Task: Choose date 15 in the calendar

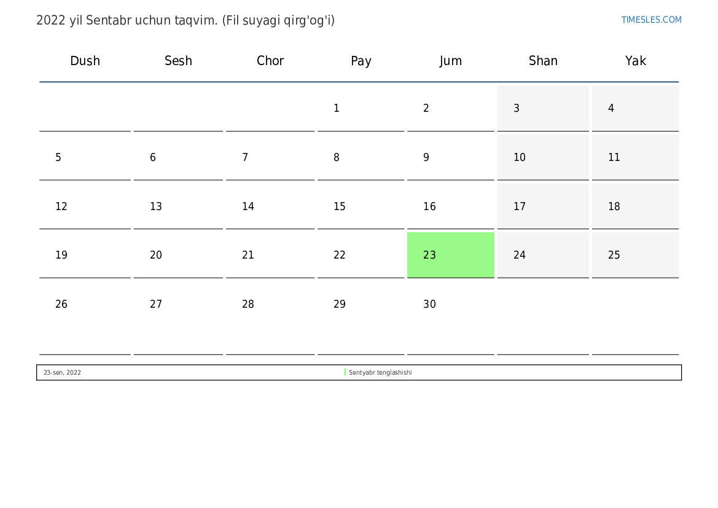Action: [361, 206]
